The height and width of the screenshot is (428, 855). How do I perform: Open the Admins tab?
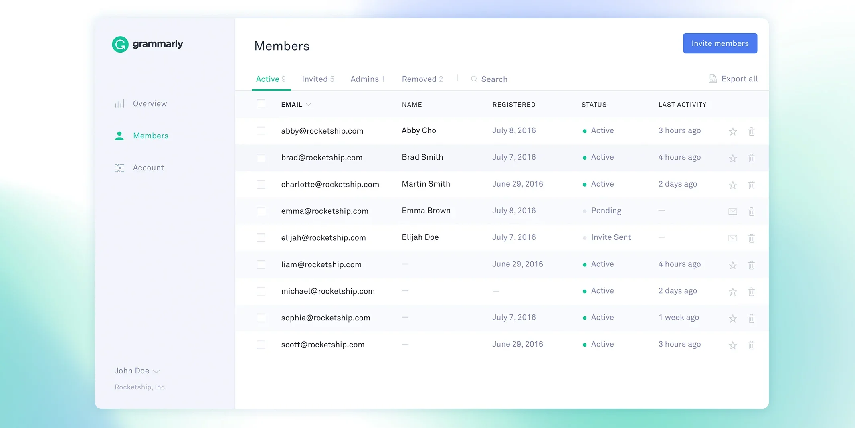pyautogui.click(x=368, y=79)
